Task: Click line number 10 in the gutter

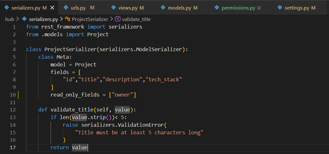Action: click(13, 95)
